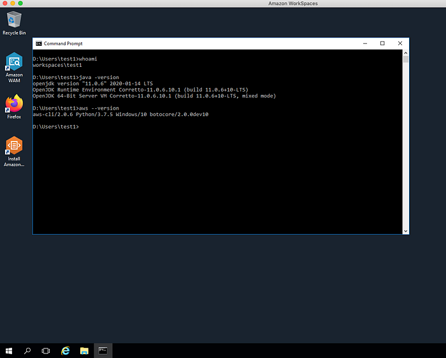Minimize the Command Prompt window
Image resolution: width=446 pixels, height=358 pixels.
365,43
